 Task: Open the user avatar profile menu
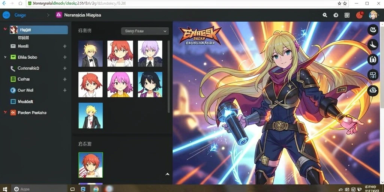(373, 15)
